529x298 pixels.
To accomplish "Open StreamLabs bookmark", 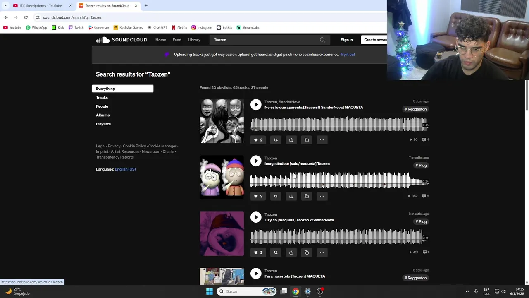I will [248, 28].
